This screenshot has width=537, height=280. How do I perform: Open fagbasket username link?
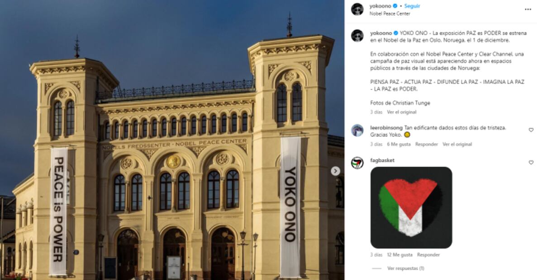click(x=382, y=160)
